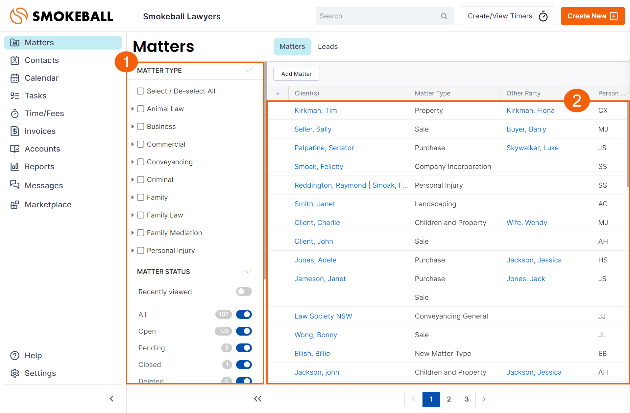This screenshot has height=413, width=630.
Task: Collapse the Matter Type section chevron
Action: (x=248, y=71)
